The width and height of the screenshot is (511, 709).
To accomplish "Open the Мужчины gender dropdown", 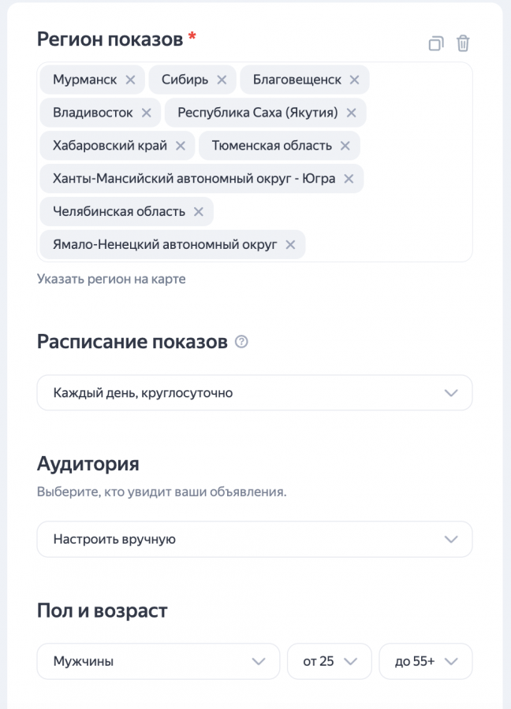I will click(159, 662).
